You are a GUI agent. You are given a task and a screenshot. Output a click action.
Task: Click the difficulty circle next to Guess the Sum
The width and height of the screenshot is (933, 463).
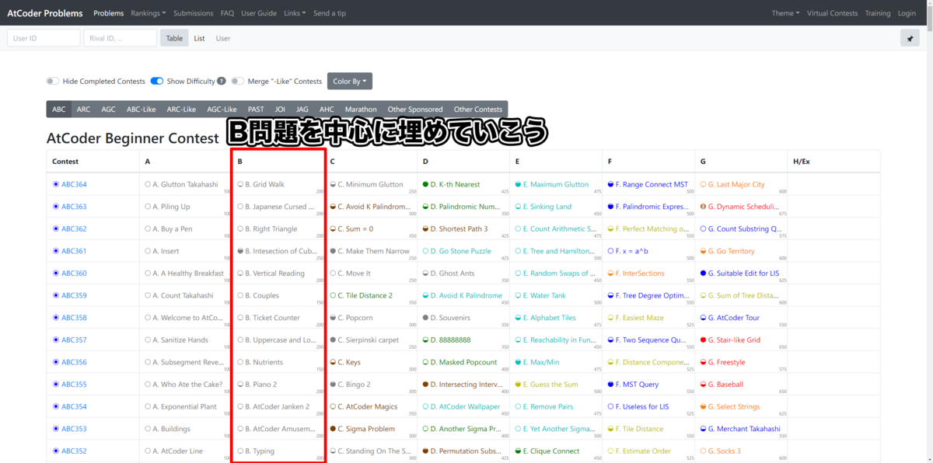(518, 385)
